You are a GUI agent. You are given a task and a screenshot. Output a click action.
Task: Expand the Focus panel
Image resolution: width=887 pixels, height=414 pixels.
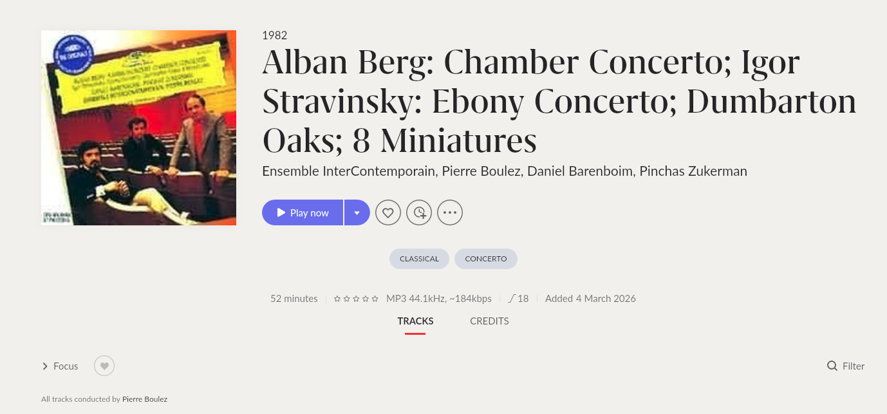pyautogui.click(x=60, y=366)
